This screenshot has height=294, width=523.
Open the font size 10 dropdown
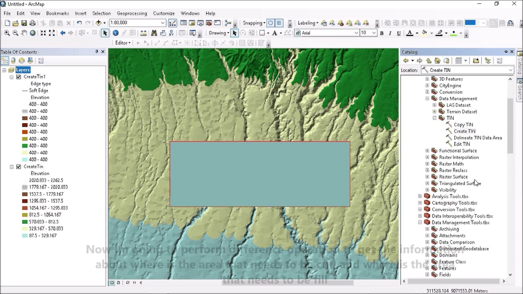(374, 33)
